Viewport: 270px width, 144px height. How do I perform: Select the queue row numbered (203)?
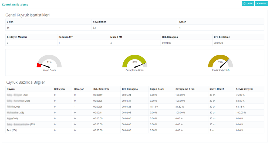point(16,113)
